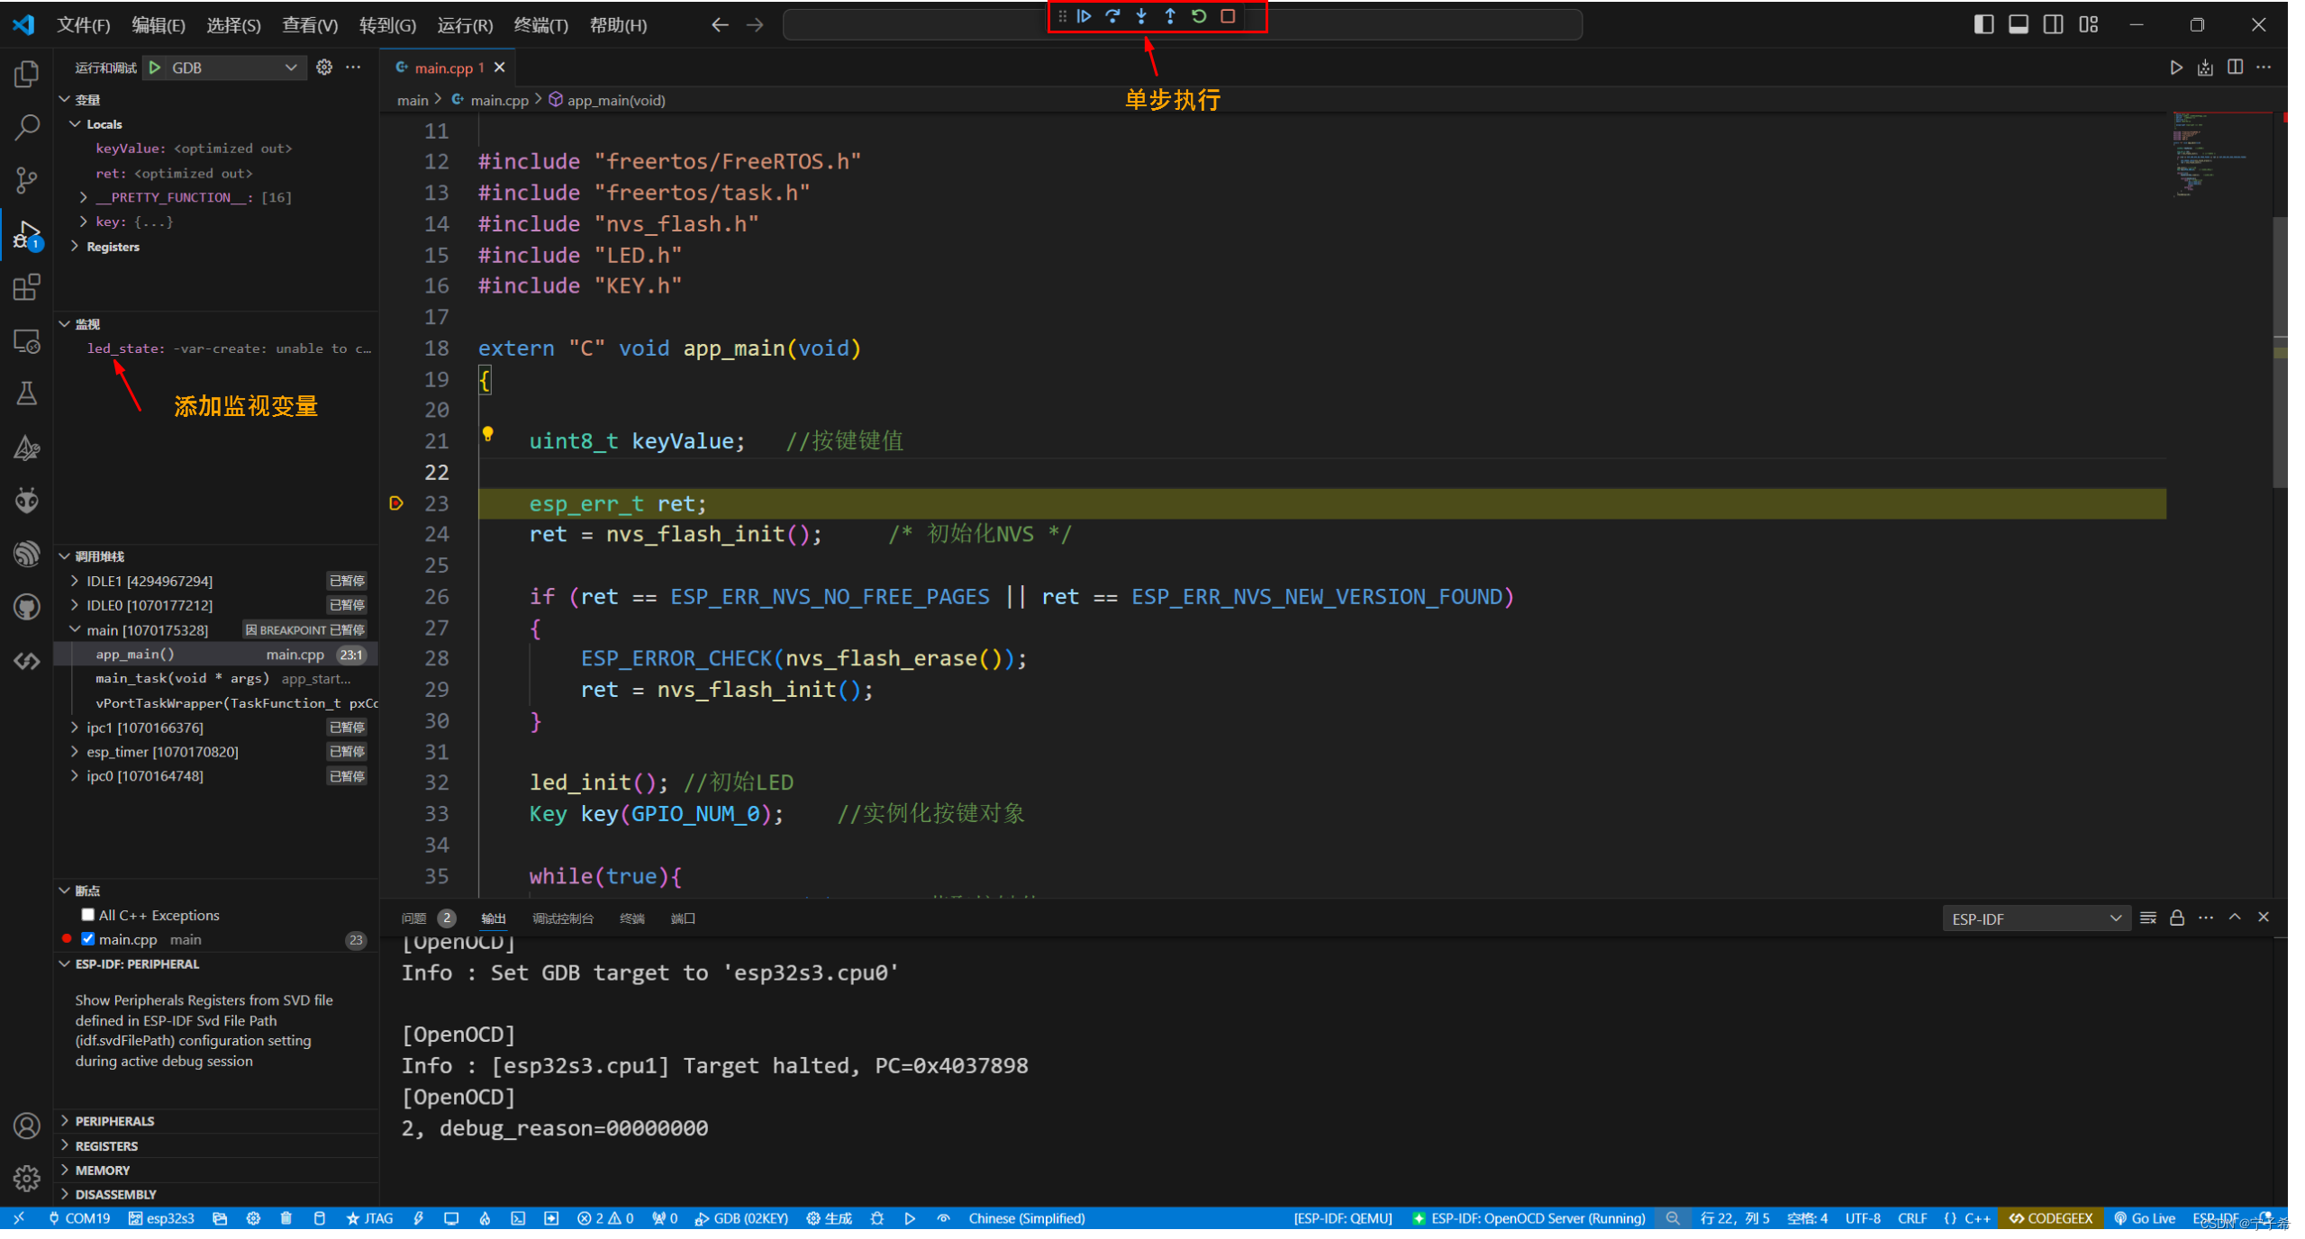The width and height of the screenshot is (2305, 1239).
Task: Close the main.cpp editor tab
Action: (500, 68)
